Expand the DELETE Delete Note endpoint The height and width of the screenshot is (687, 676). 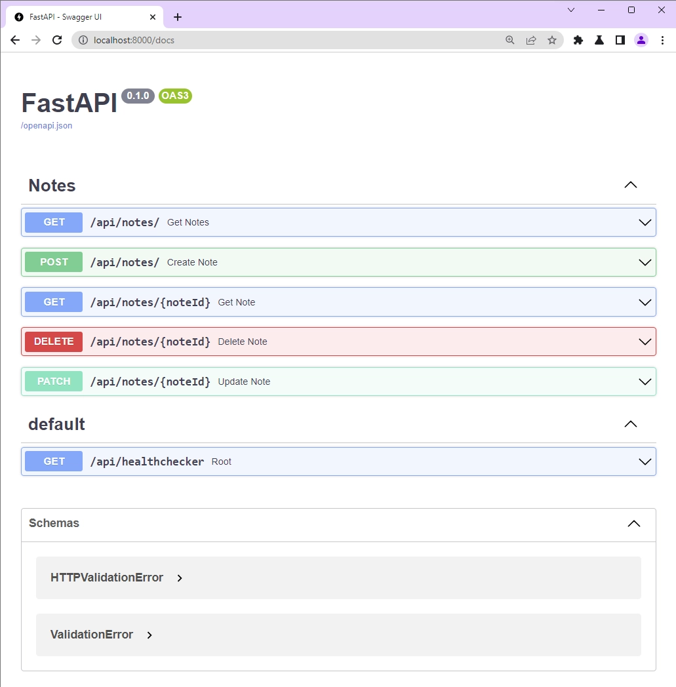tap(645, 342)
